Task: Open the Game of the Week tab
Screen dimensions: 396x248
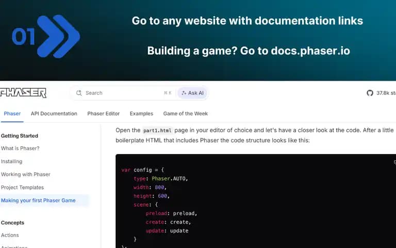Action: point(186,114)
